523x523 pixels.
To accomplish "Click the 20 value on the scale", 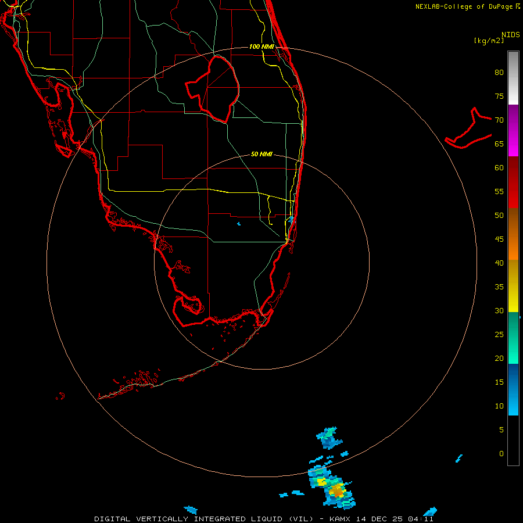I will tap(499, 359).
